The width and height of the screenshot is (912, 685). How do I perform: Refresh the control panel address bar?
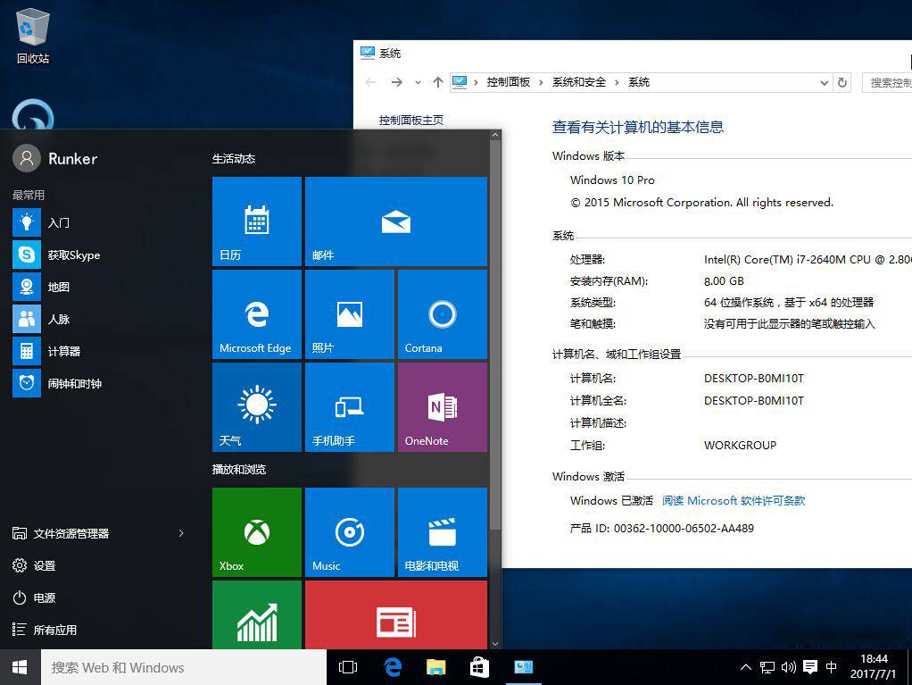click(842, 83)
